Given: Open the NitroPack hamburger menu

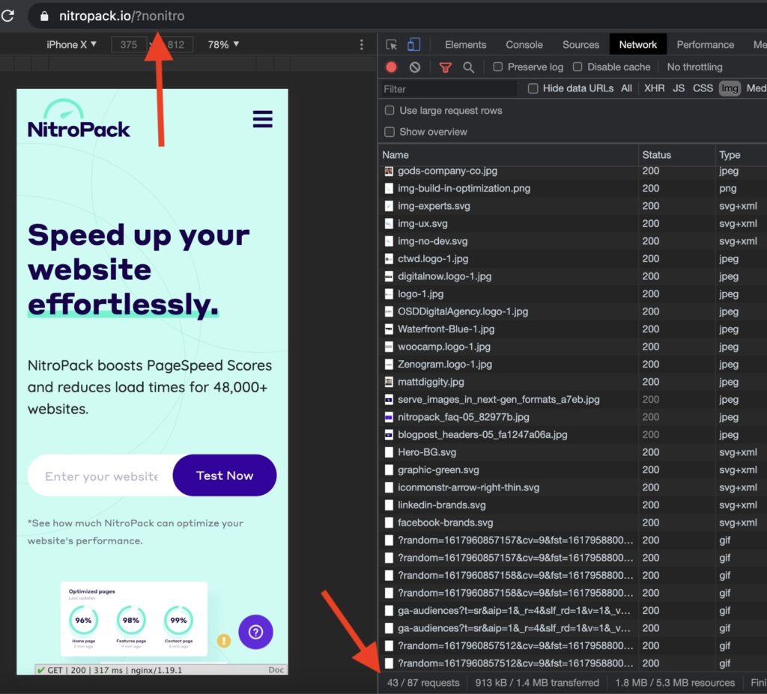Looking at the screenshot, I should (x=262, y=119).
